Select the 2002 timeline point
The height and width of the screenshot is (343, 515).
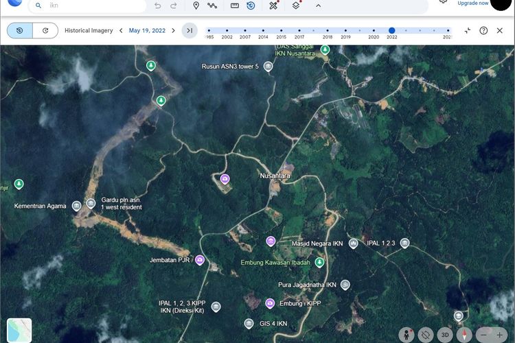point(227,30)
